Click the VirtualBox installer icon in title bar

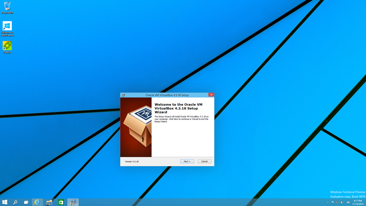coord(123,95)
